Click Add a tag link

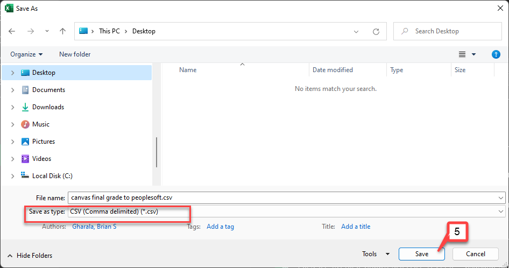tap(220, 227)
